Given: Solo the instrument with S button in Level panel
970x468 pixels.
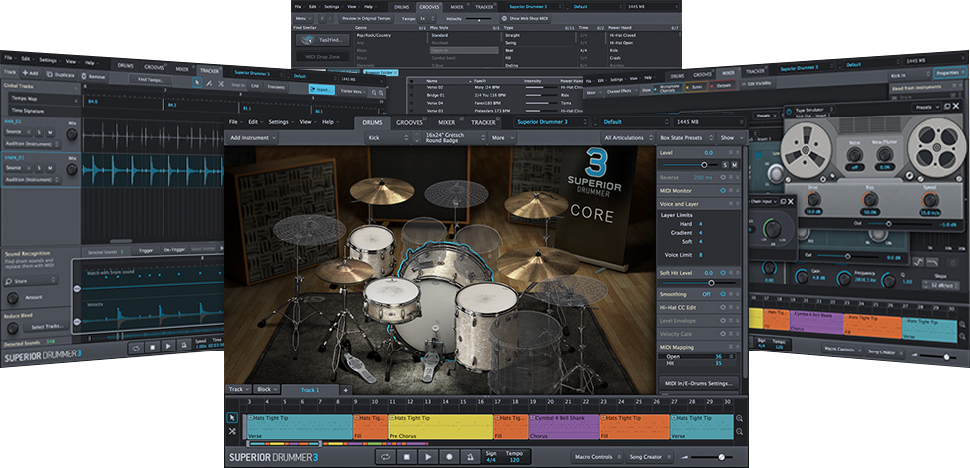Looking at the screenshot, I should click(725, 165).
